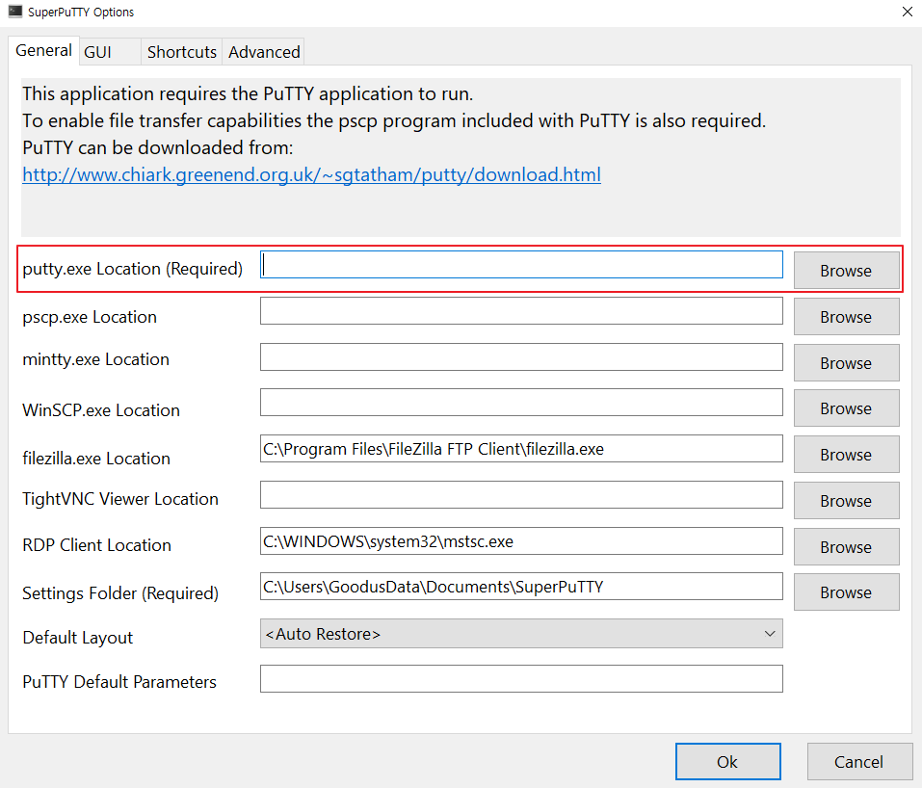Browse for putty.exe location

click(x=846, y=271)
